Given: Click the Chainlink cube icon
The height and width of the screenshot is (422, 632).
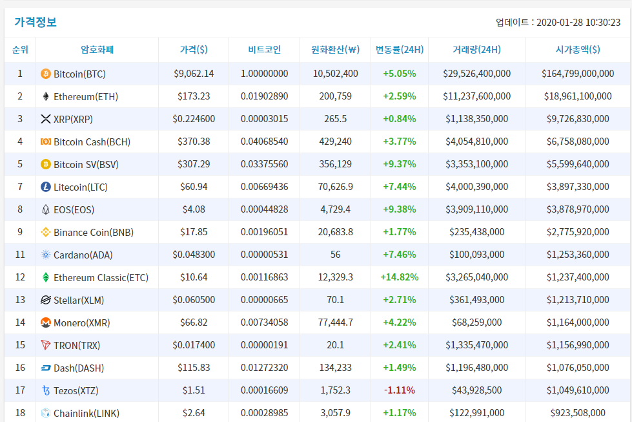Looking at the screenshot, I should (x=46, y=413).
